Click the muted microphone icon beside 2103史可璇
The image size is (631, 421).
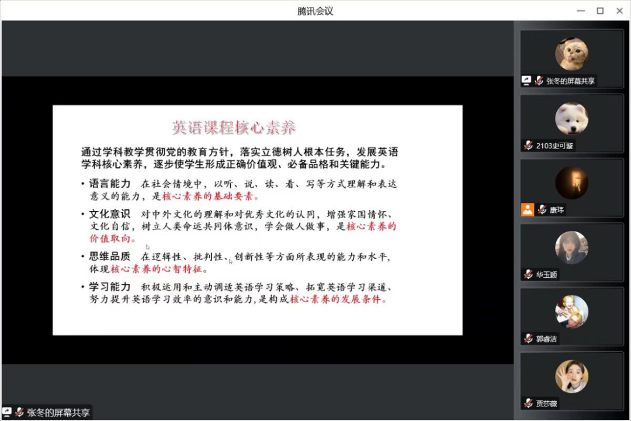528,146
